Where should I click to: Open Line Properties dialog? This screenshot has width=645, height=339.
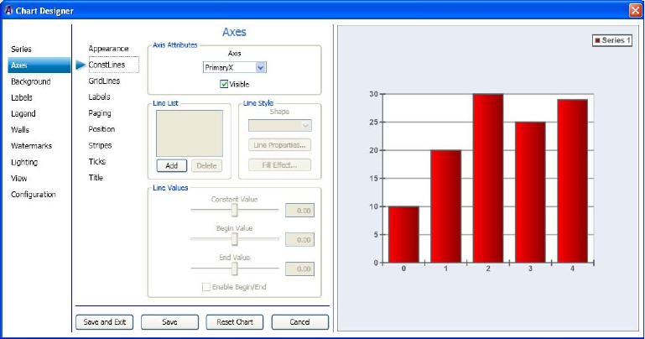[x=279, y=145]
